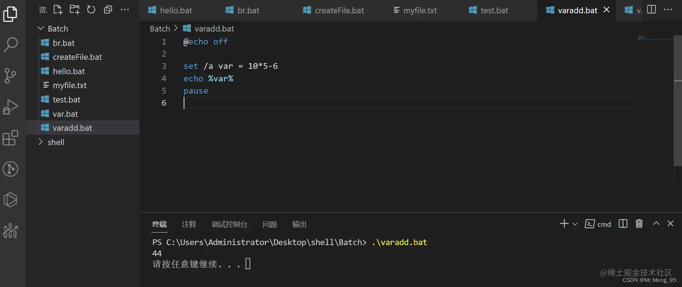Open the Source Control view
This screenshot has height=287, width=682.
pyautogui.click(x=10, y=76)
